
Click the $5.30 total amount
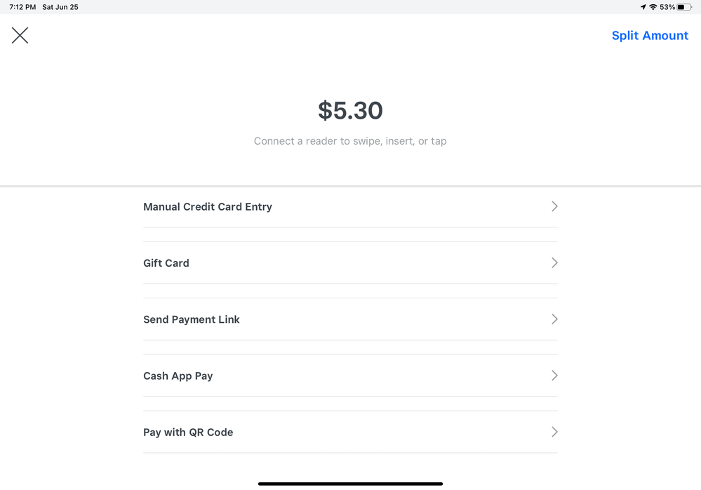pos(350,111)
